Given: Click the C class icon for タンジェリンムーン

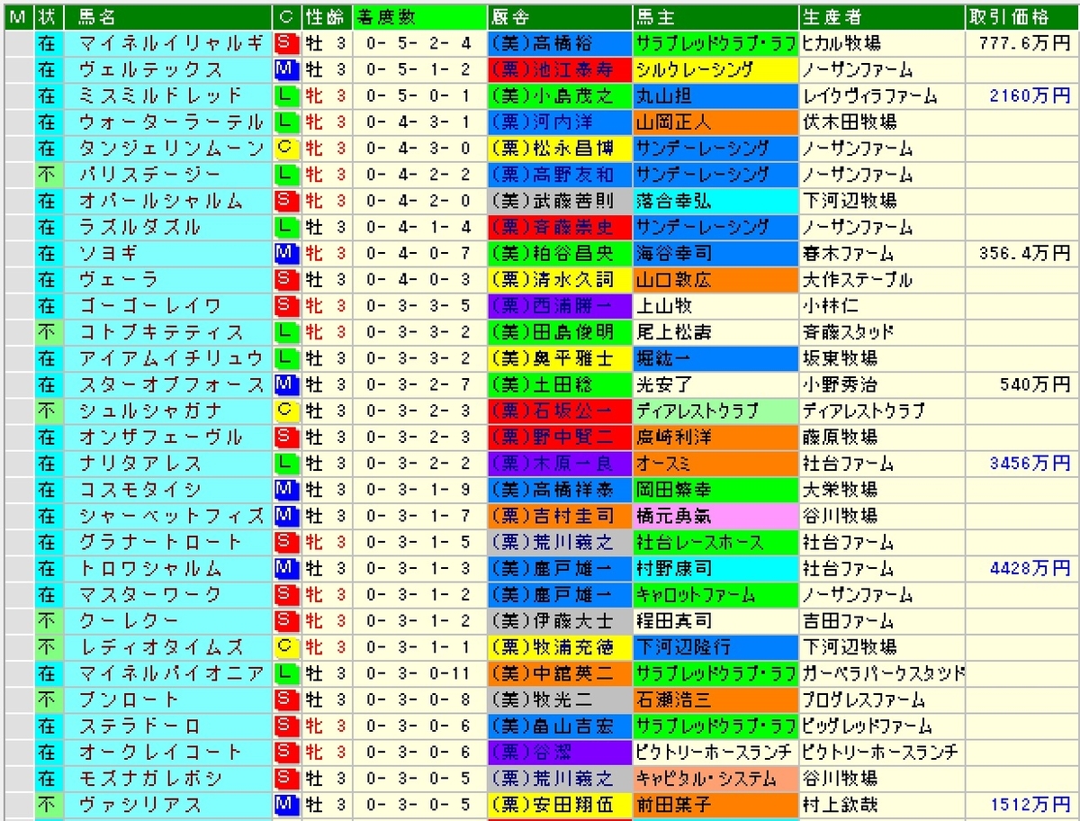Looking at the screenshot, I should [x=286, y=148].
